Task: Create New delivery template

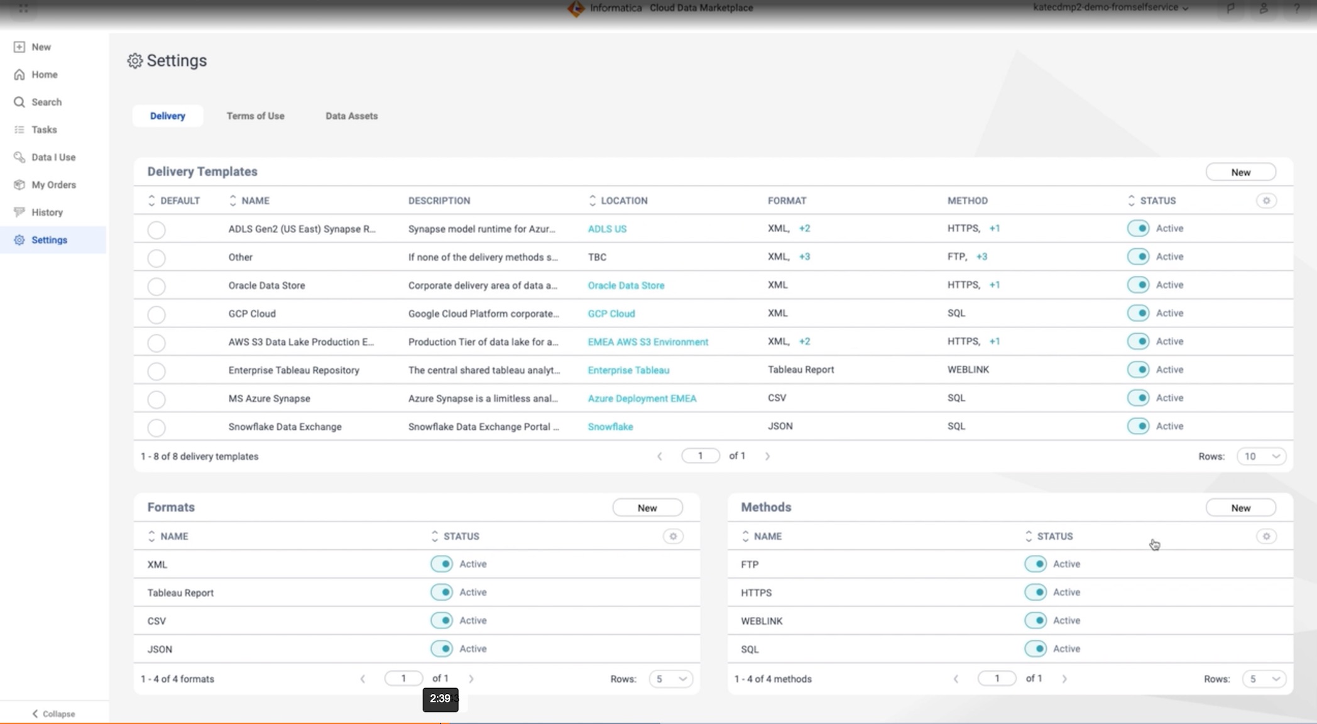Action: pos(1240,172)
